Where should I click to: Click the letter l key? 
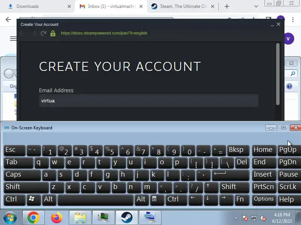[x=172, y=175]
